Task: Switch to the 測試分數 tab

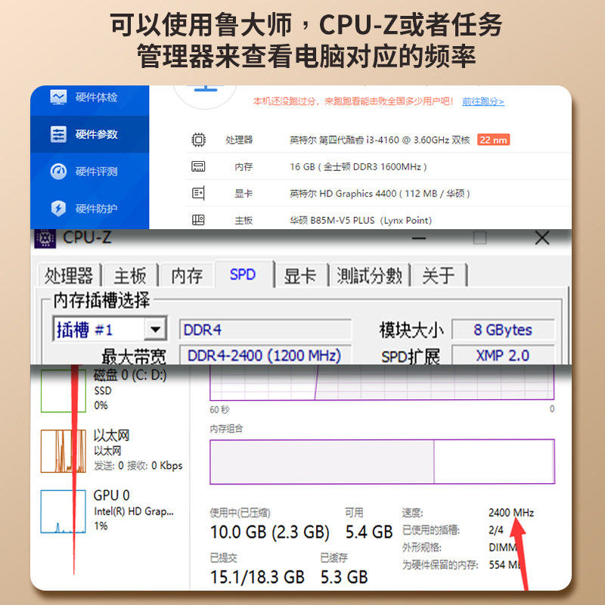Action: click(369, 275)
